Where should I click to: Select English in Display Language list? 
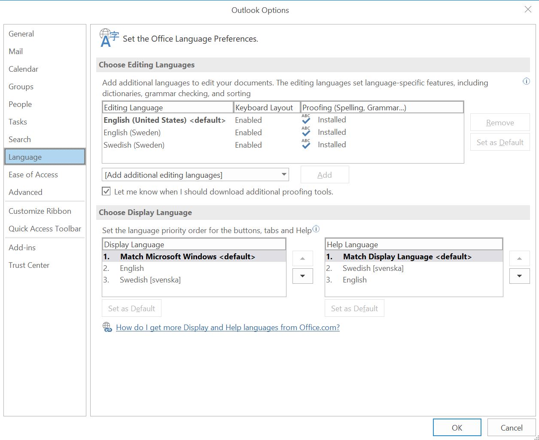[x=194, y=268]
